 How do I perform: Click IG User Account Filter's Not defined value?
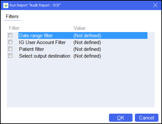tap(87, 42)
